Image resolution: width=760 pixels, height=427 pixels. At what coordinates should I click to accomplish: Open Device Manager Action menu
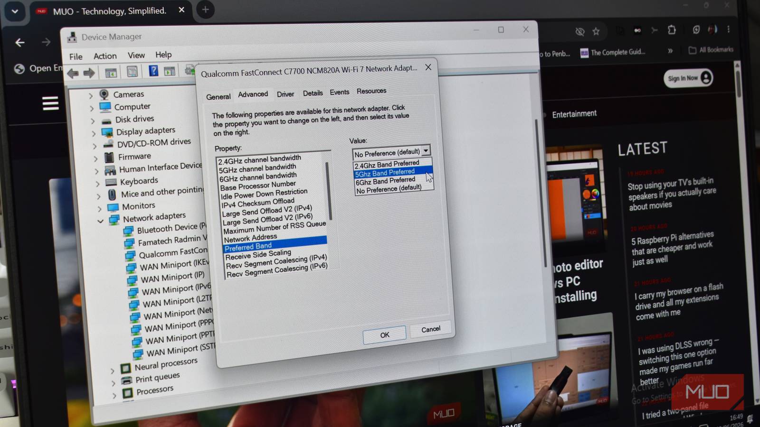click(105, 56)
